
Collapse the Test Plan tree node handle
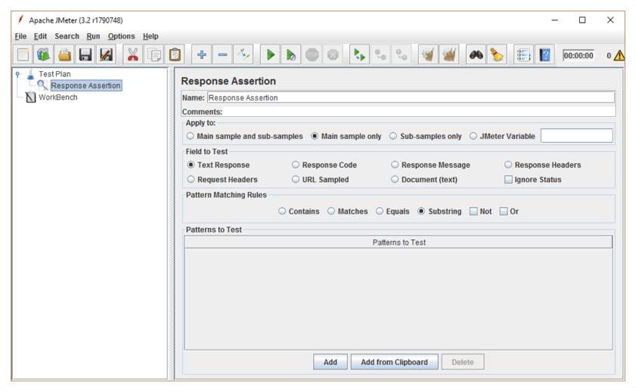point(18,74)
